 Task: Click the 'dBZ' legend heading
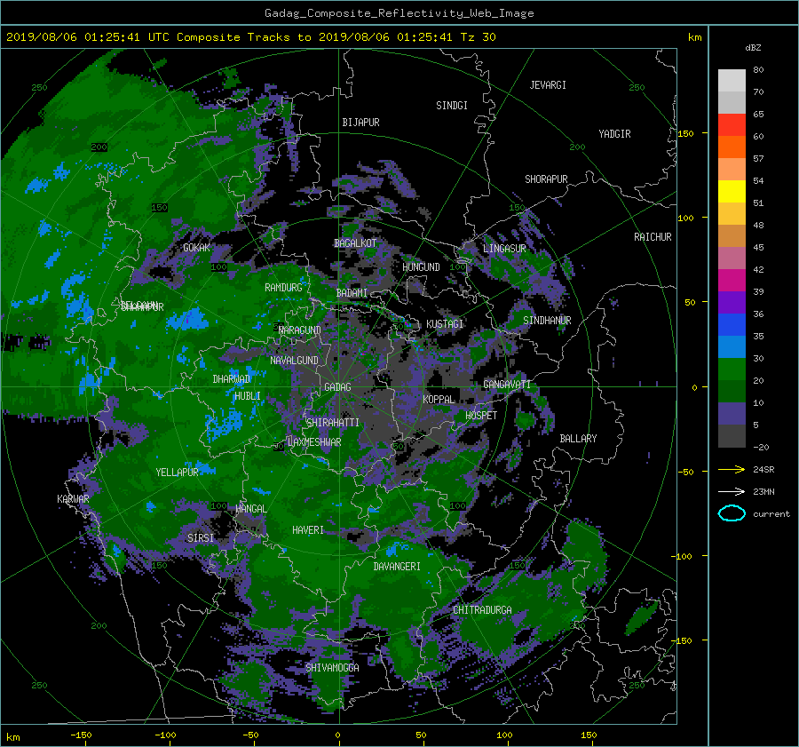click(x=753, y=48)
